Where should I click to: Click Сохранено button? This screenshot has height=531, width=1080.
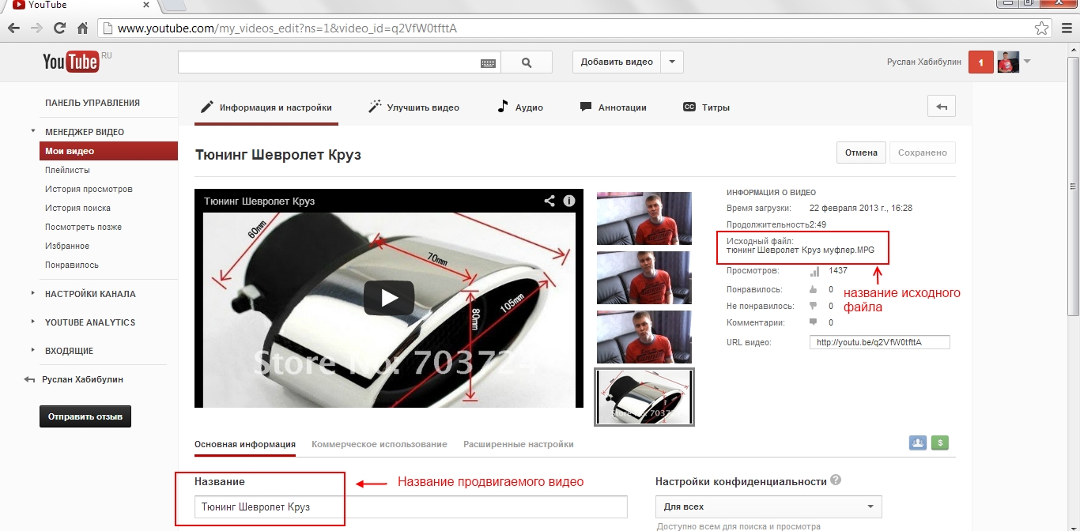[x=923, y=153]
